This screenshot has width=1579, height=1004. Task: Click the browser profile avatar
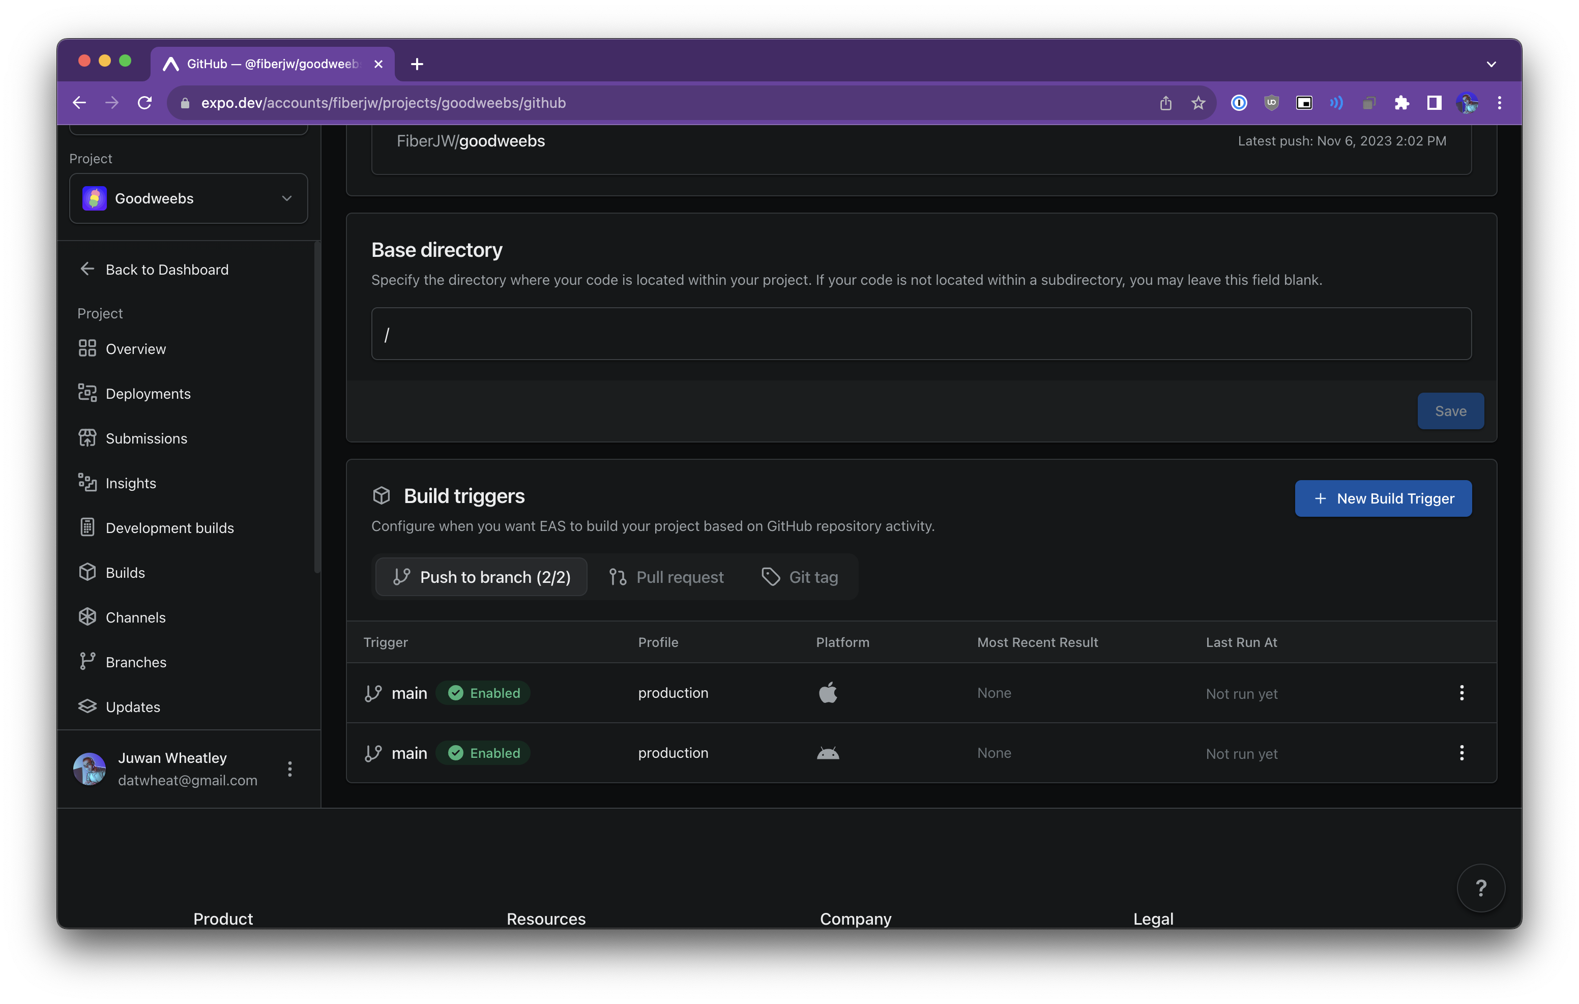1467,102
